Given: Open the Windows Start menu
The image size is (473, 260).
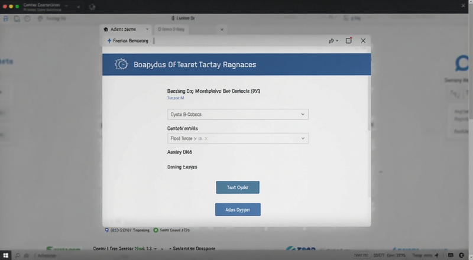Looking at the screenshot, I should [5, 255].
